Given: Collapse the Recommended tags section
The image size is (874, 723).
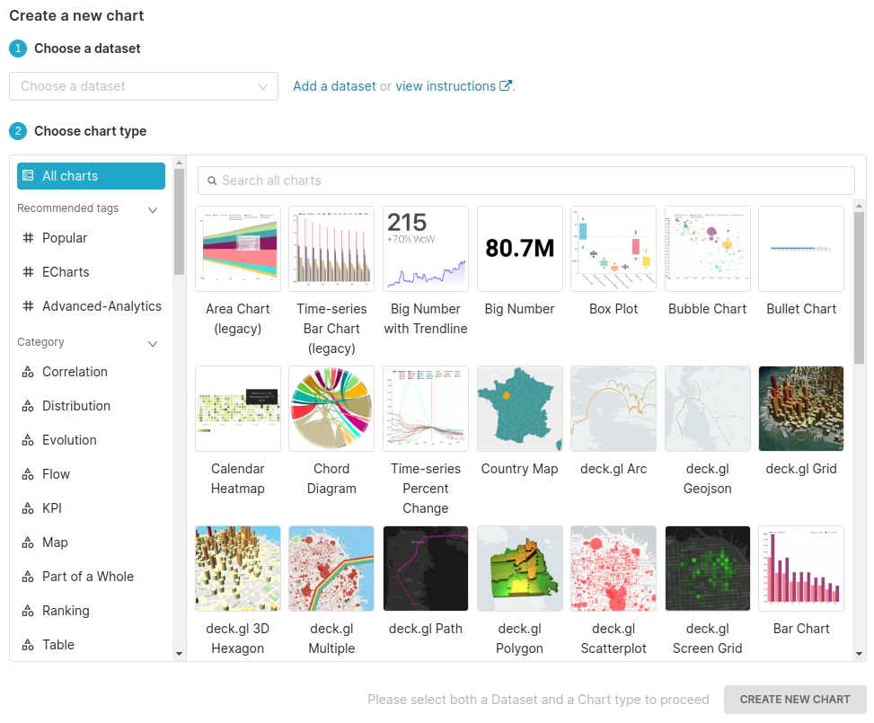Looking at the screenshot, I should pos(153,209).
